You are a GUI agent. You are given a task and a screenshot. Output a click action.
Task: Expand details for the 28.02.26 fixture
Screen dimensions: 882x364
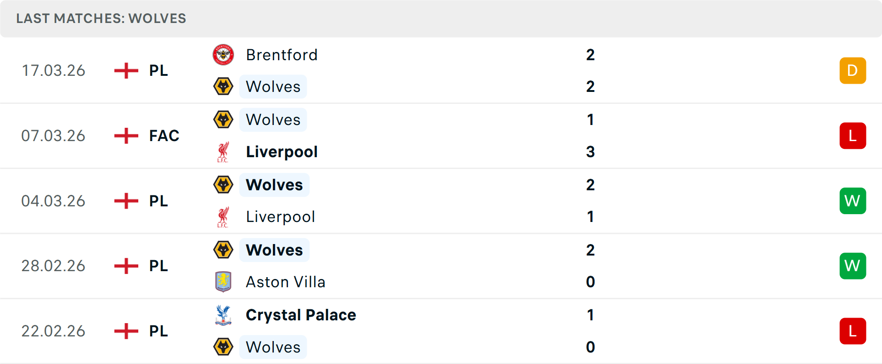click(x=441, y=266)
